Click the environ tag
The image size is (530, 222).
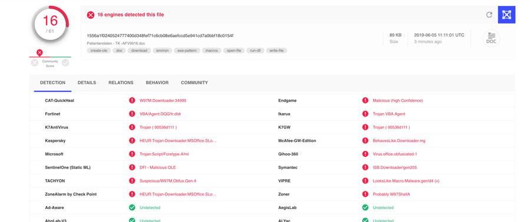pyautogui.click(x=163, y=51)
